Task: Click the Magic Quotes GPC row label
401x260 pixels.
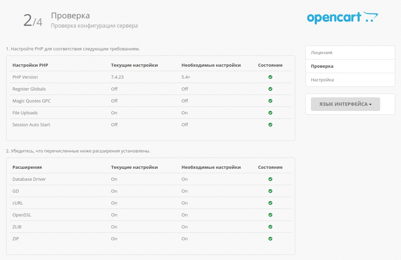Action: 31,101
